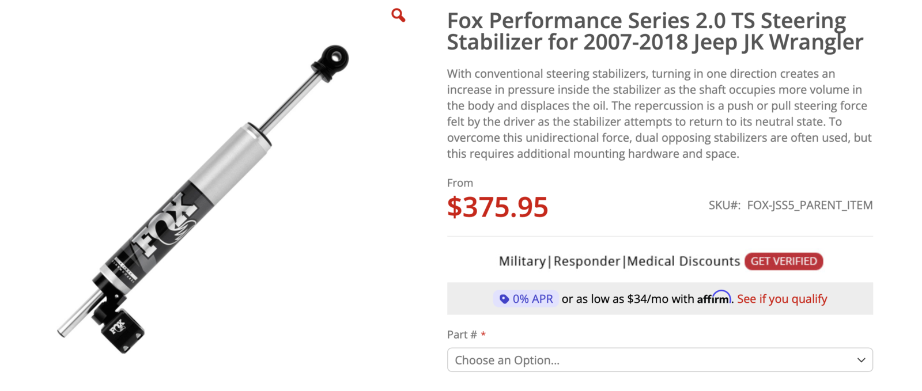Click the dropdown chevron arrow in Part # field
922x391 pixels.
pos(861,360)
